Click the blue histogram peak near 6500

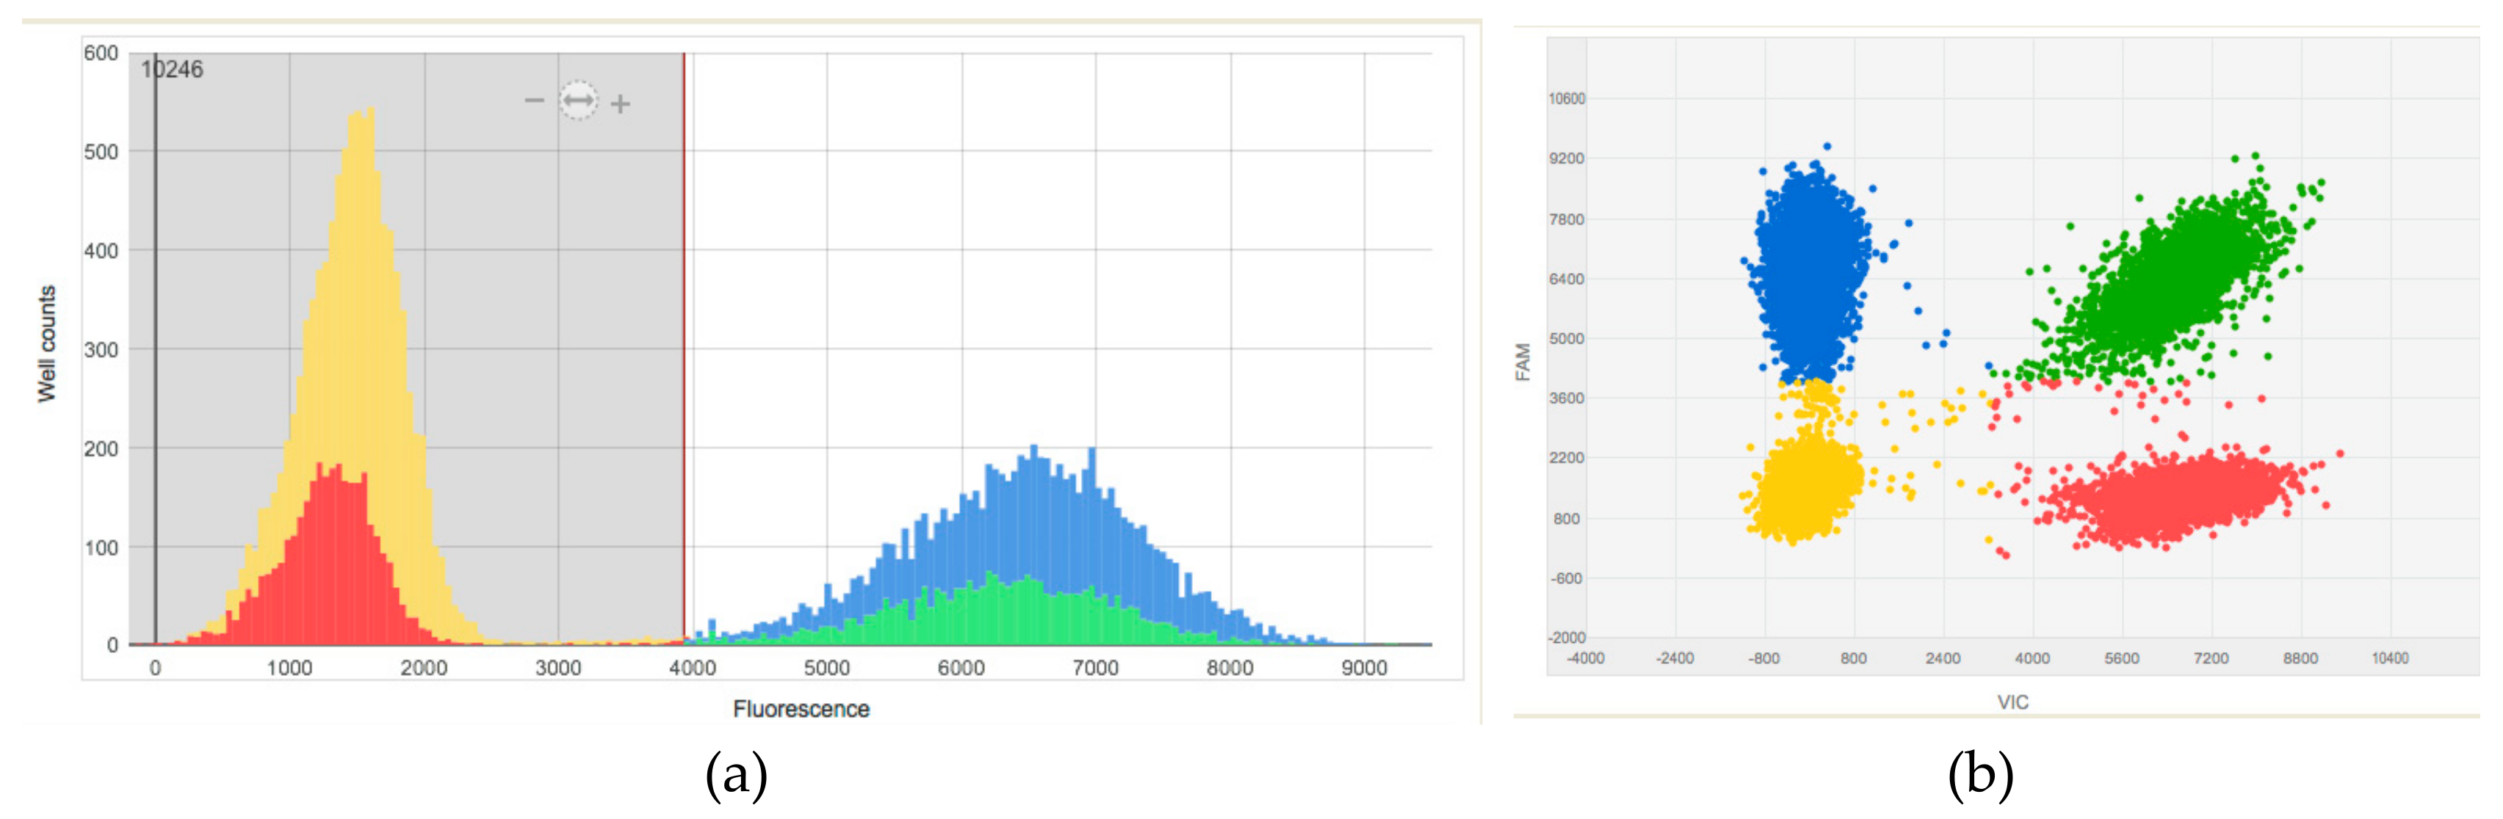tap(1033, 505)
